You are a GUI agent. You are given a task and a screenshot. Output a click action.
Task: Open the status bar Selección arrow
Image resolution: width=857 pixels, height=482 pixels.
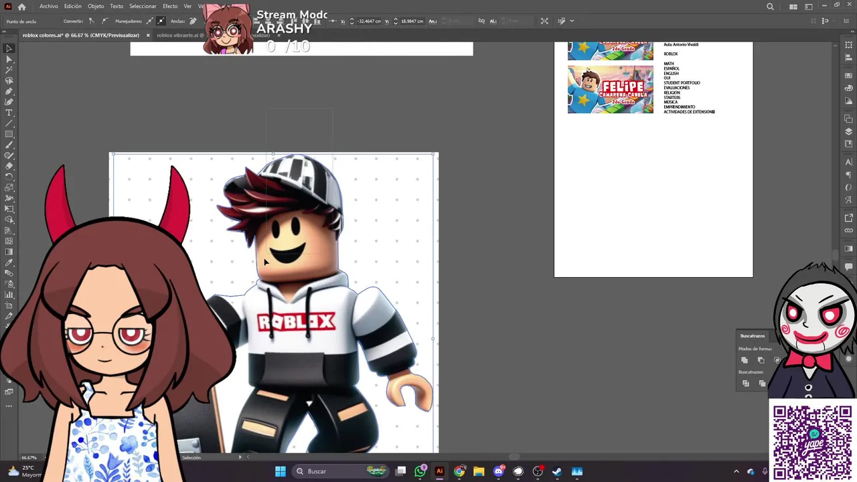(240, 457)
